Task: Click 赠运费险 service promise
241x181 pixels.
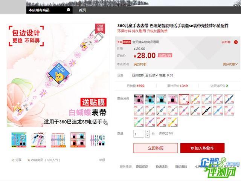Action: [181, 167]
